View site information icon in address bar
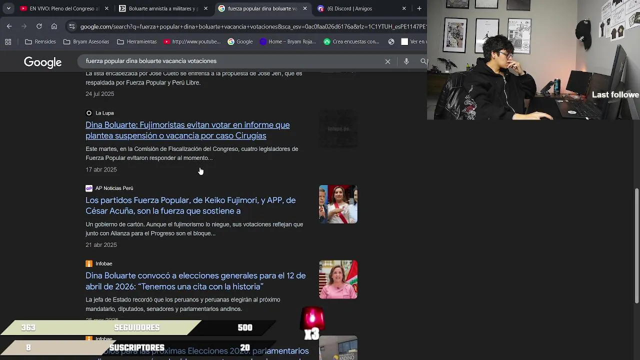The width and height of the screenshot is (640, 360). coord(72,26)
